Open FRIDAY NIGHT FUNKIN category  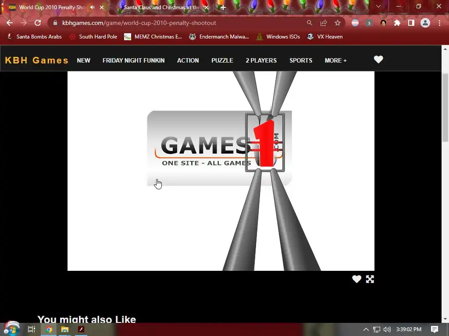coord(133,60)
